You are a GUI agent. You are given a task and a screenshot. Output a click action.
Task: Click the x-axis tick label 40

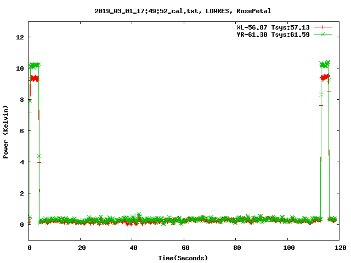(134, 248)
